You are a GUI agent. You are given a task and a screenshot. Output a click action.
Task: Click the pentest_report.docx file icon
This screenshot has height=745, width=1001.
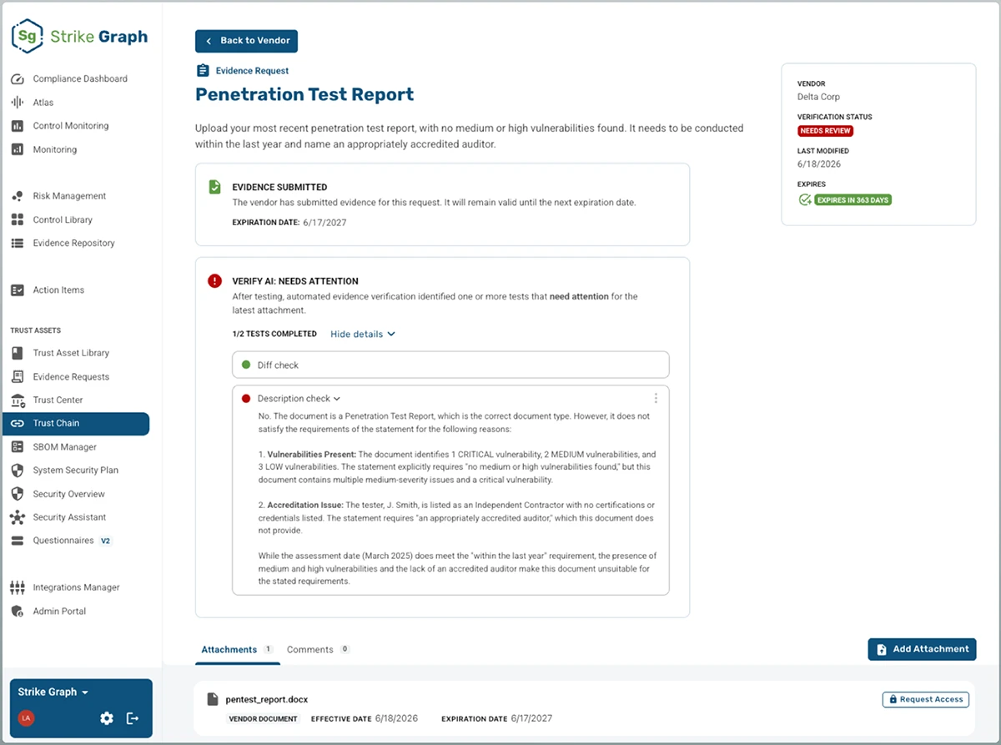pos(213,699)
